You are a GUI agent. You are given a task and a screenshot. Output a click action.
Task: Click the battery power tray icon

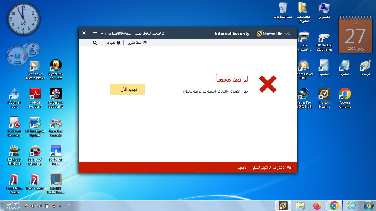click(47, 206)
